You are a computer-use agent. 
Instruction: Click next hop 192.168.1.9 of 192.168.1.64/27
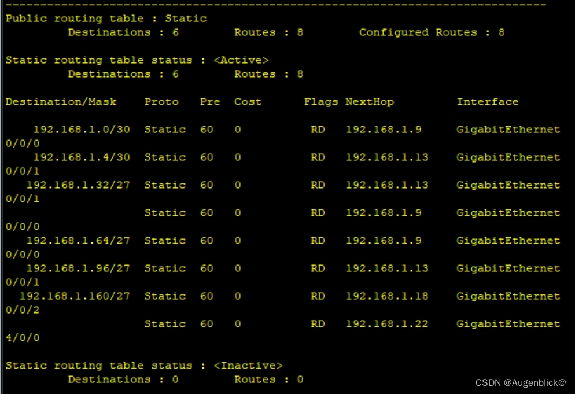click(384, 241)
